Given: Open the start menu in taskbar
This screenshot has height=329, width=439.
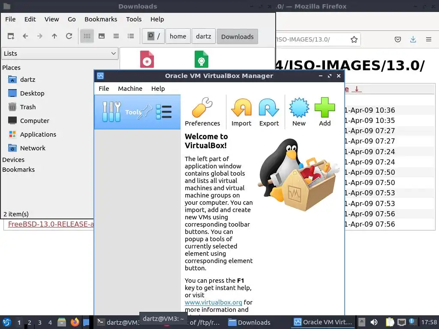Looking at the screenshot, I should (x=7, y=322).
